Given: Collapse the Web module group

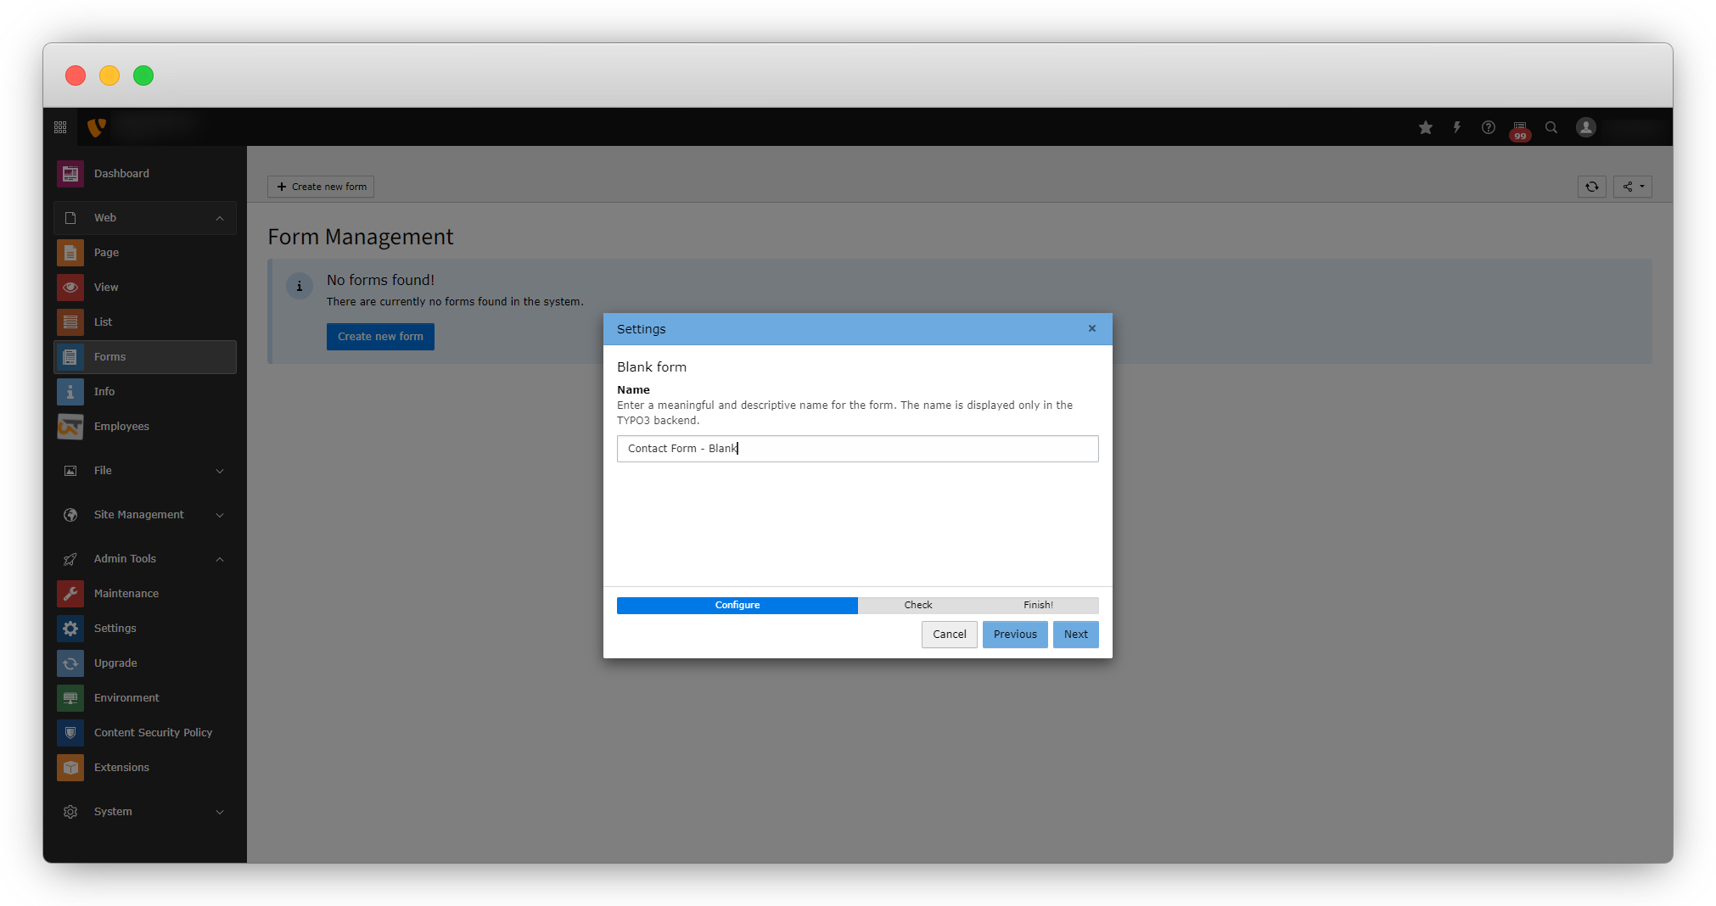Looking at the screenshot, I should pos(220,218).
